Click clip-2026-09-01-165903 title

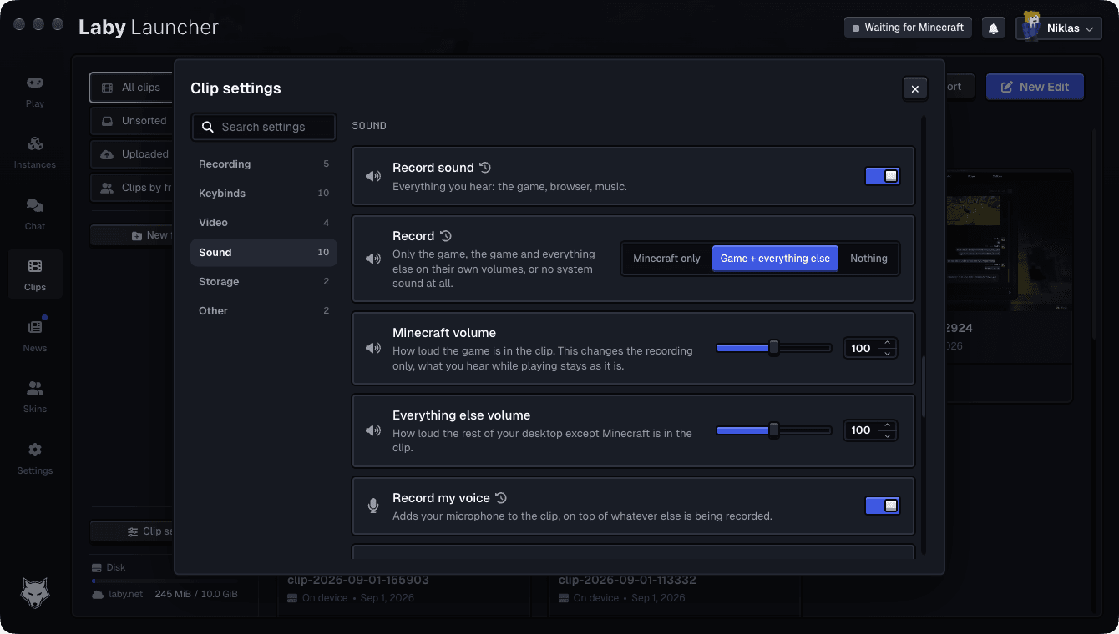358,580
